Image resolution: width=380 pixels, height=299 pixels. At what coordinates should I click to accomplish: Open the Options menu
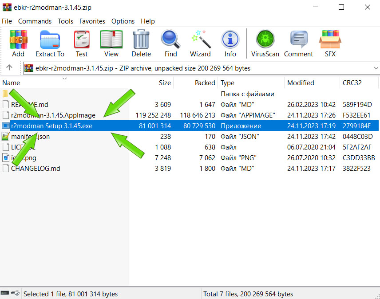click(123, 21)
